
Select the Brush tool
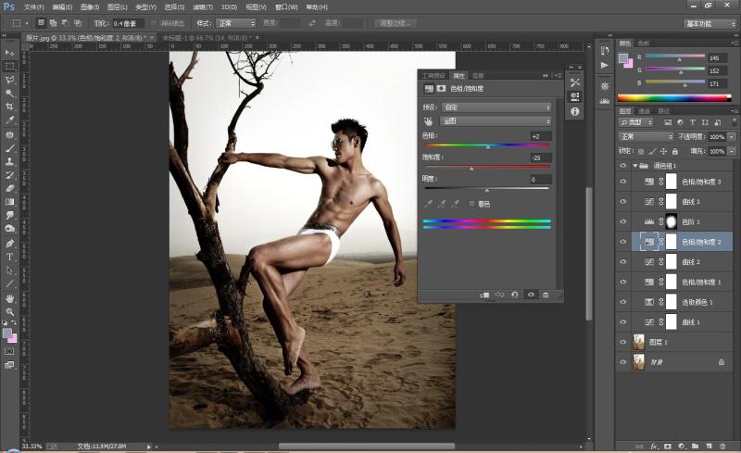click(9, 148)
